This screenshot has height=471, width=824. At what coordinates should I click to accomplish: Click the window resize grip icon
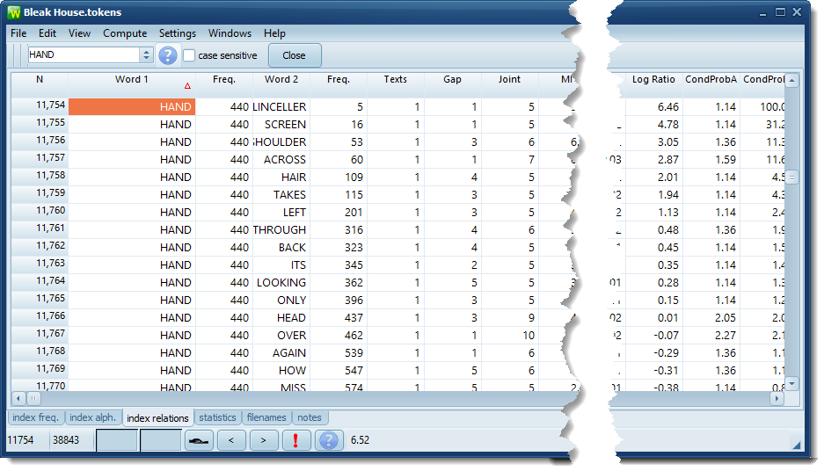[x=796, y=446]
